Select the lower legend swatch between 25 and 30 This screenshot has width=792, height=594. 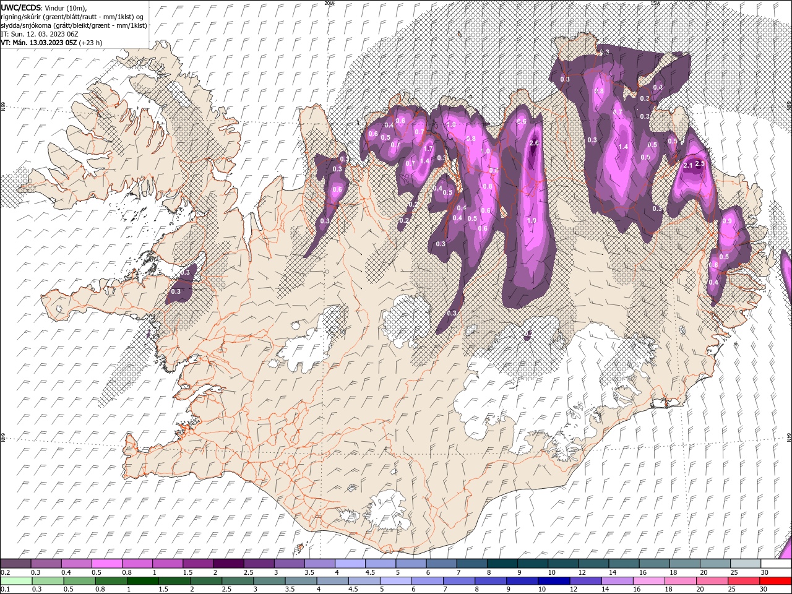pyautogui.click(x=744, y=581)
